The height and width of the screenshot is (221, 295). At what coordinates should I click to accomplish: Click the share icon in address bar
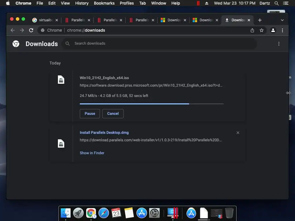click(252, 30)
